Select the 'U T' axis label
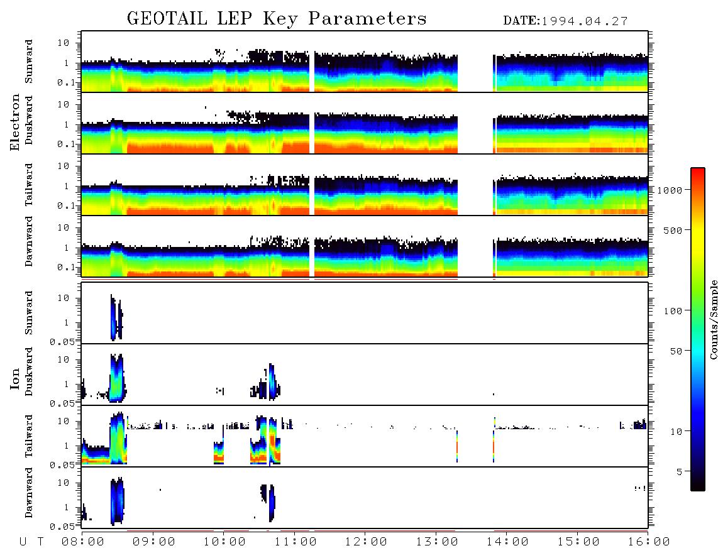The width and height of the screenshot is (718, 553). [32, 542]
